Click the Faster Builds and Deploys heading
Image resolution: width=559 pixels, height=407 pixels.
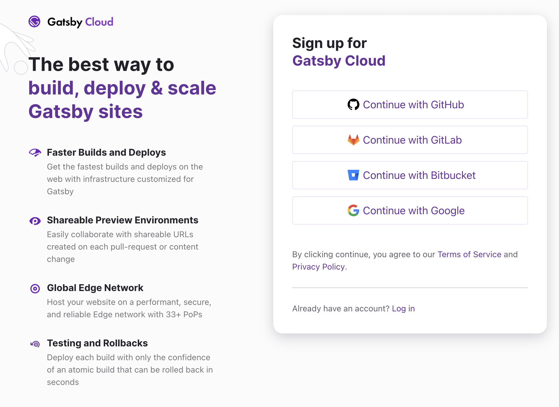106,152
